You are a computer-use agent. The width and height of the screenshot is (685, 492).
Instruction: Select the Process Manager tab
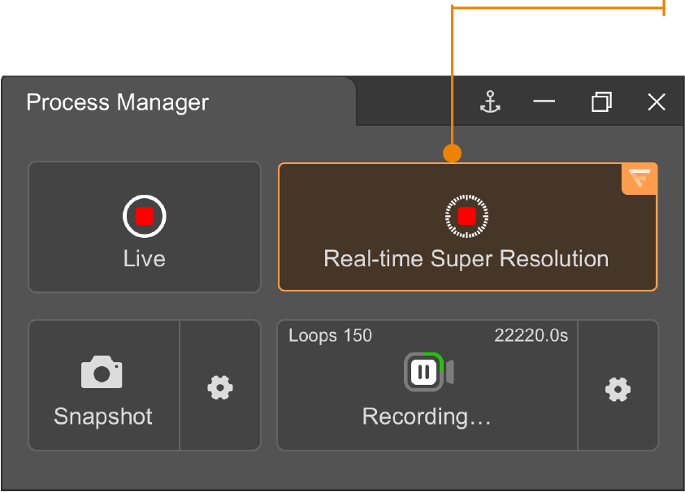tap(118, 102)
